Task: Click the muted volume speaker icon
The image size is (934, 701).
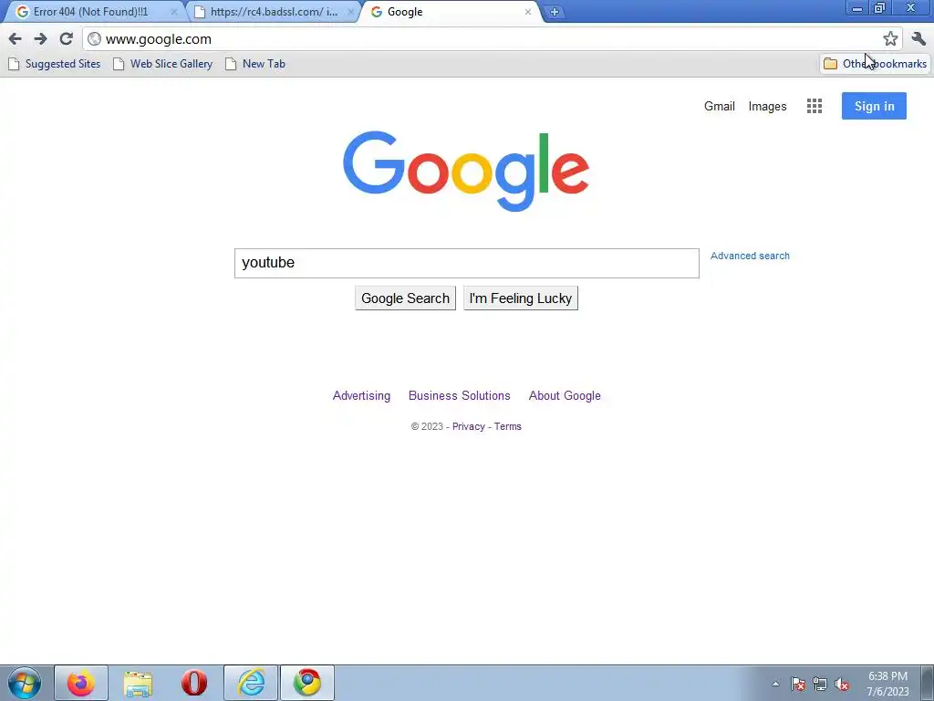Action: pyautogui.click(x=842, y=685)
